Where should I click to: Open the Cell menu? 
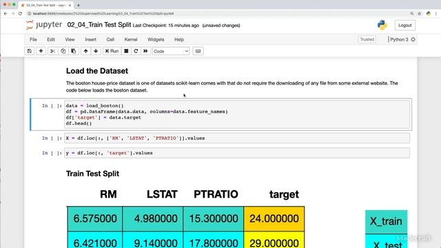(110, 40)
